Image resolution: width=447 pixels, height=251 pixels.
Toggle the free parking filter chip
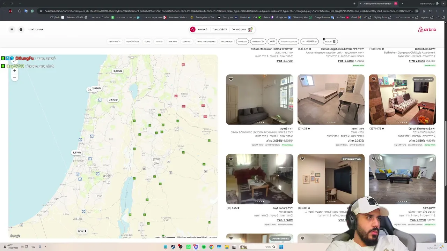[x=187, y=41]
